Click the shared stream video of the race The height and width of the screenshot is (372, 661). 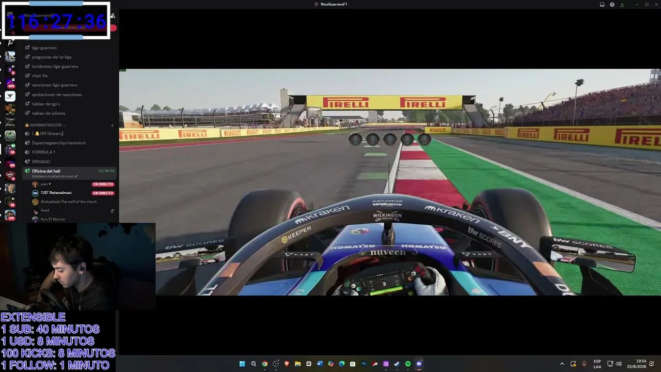[390, 182]
